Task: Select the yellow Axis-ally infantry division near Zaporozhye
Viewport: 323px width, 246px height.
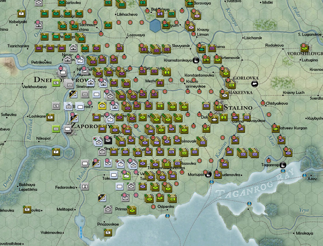Action: tap(102, 106)
